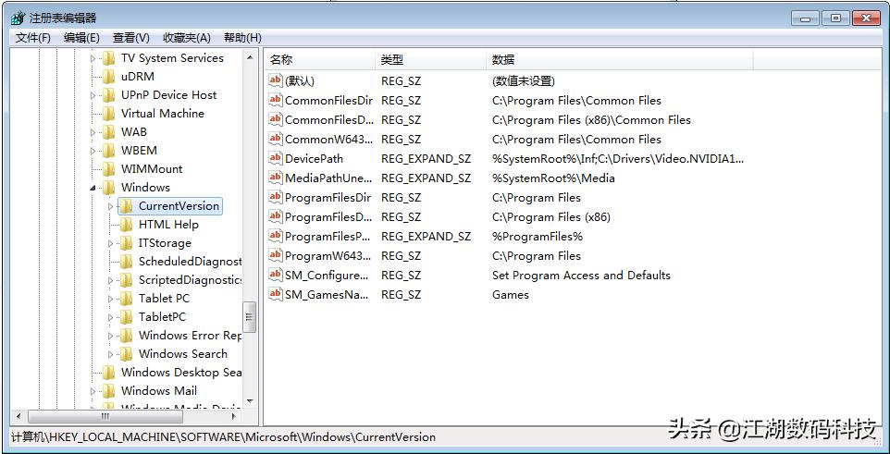Click the ab icon of DevicePath

(x=276, y=158)
